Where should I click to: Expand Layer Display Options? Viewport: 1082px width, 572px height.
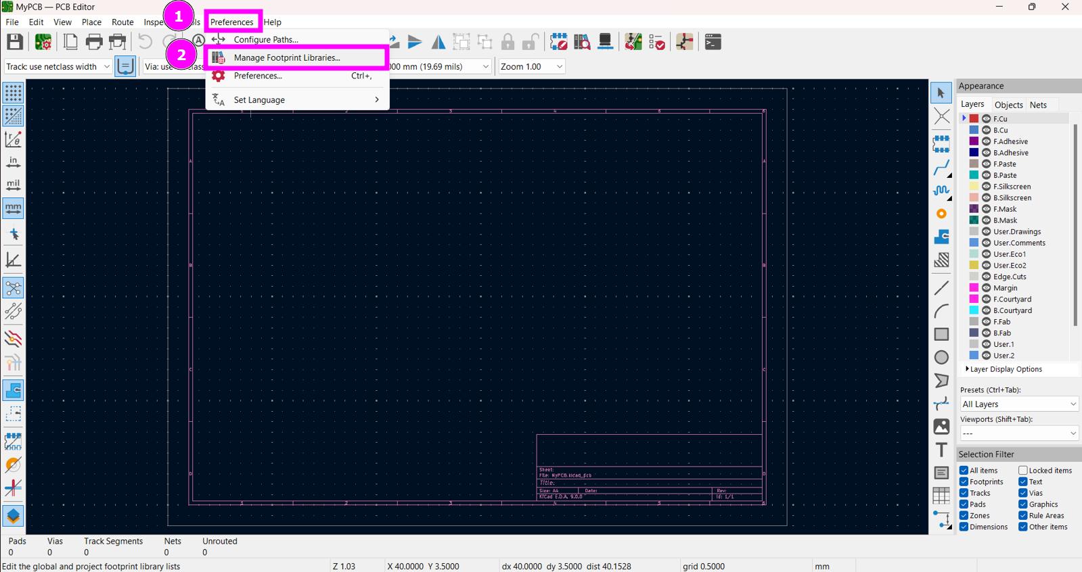[x=1005, y=369]
